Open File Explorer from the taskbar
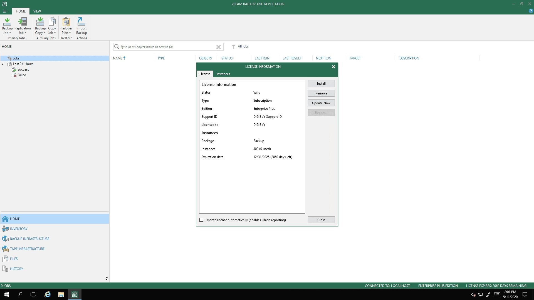534x300 pixels. click(61, 294)
